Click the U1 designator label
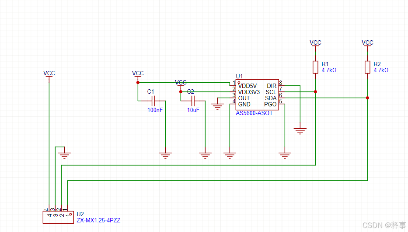Viewport: 408px width, 232px height. pos(239,76)
